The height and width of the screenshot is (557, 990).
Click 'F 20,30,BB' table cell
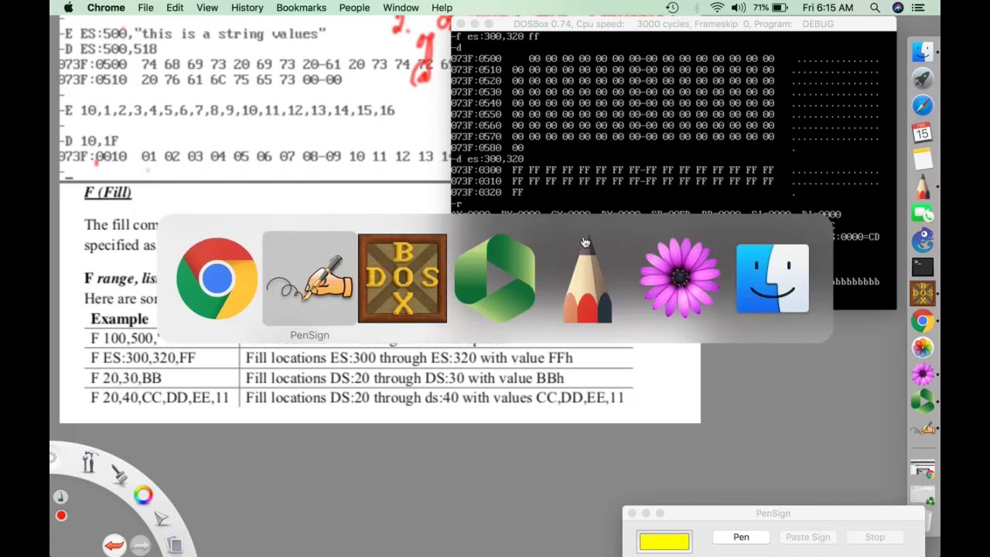coord(126,378)
